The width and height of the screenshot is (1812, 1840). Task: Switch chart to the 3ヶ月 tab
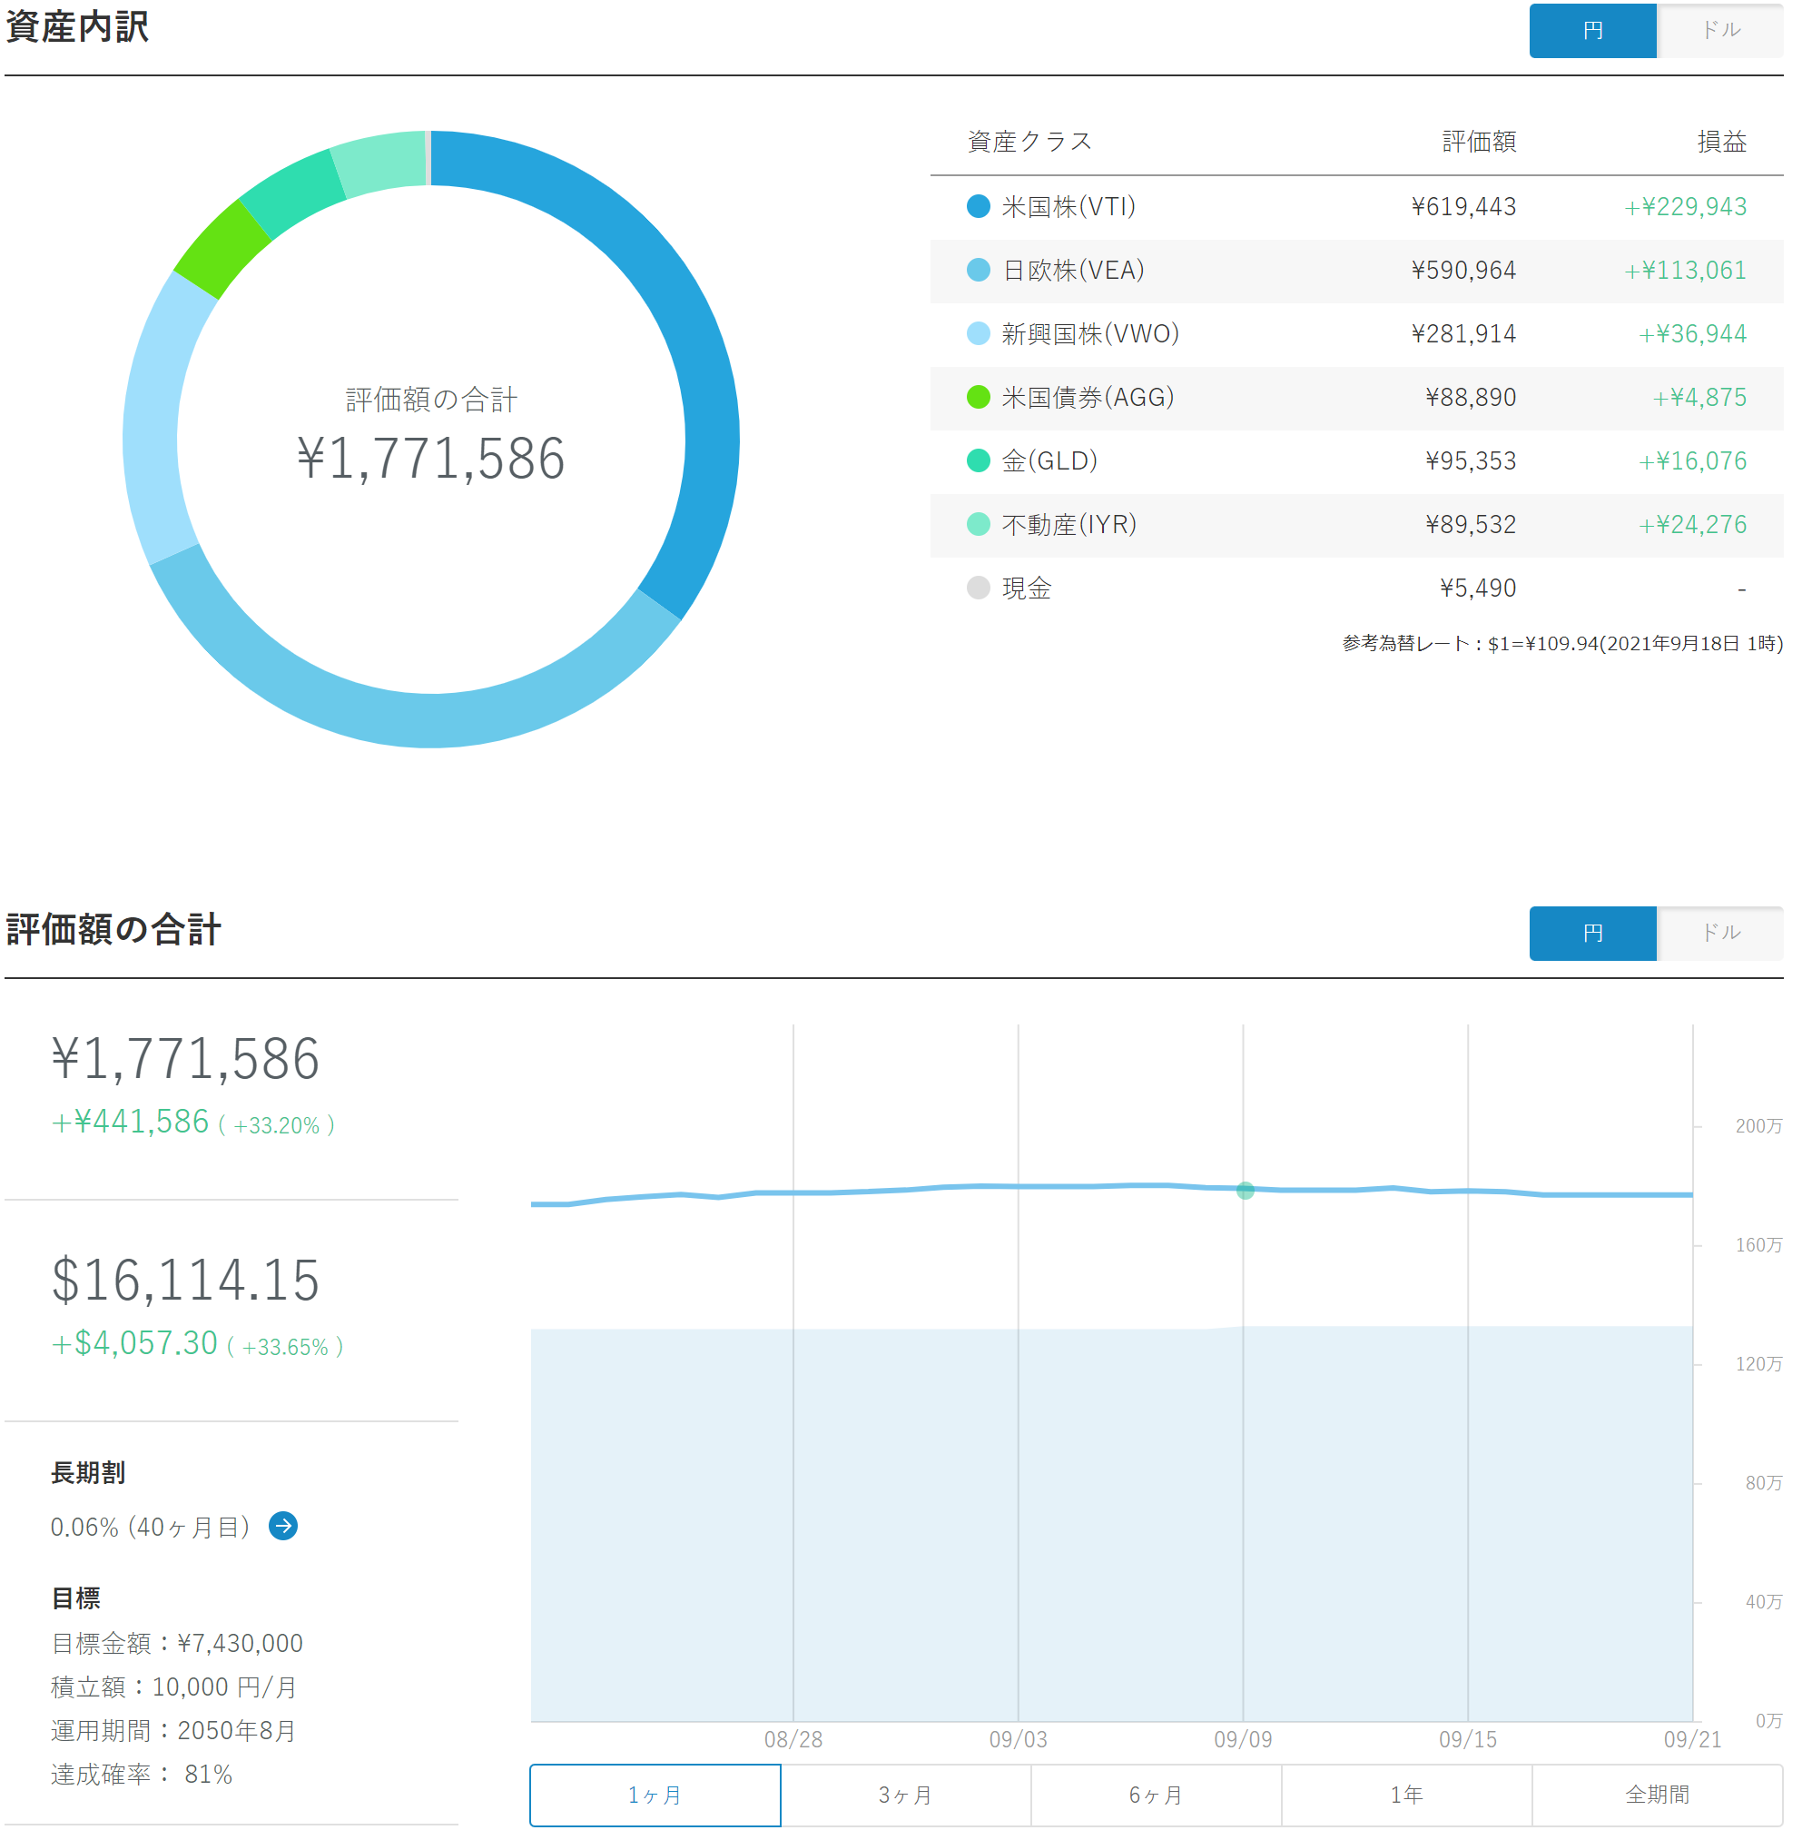coord(906,1797)
